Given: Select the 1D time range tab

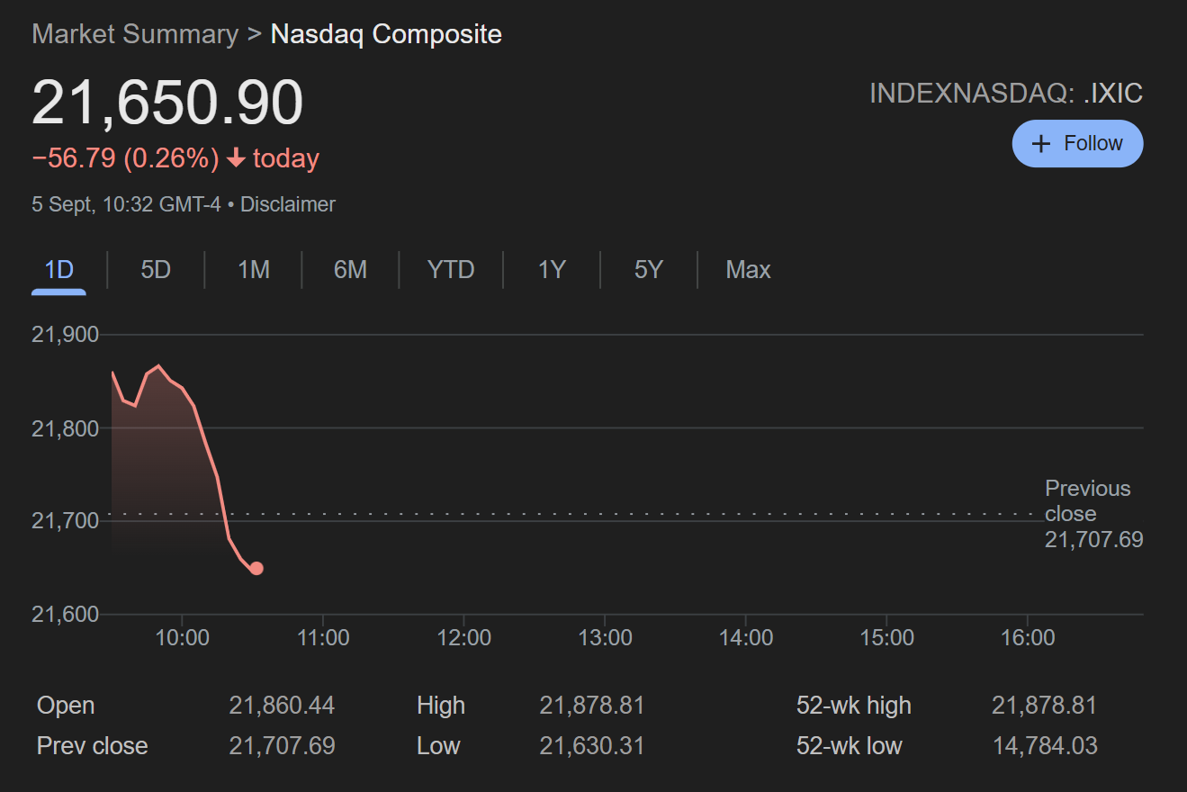Looking at the screenshot, I should [58, 270].
